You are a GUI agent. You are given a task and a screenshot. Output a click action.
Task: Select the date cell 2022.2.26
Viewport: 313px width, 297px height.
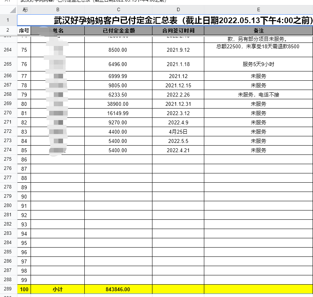[x=178, y=95]
